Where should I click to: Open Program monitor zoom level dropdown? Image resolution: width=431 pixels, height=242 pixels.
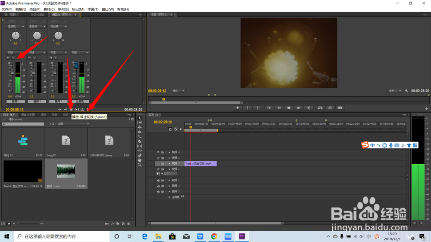tap(178, 91)
